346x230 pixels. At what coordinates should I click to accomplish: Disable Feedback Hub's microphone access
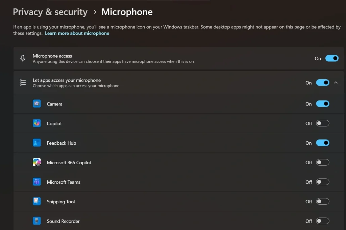pyautogui.click(x=323, y=143)
